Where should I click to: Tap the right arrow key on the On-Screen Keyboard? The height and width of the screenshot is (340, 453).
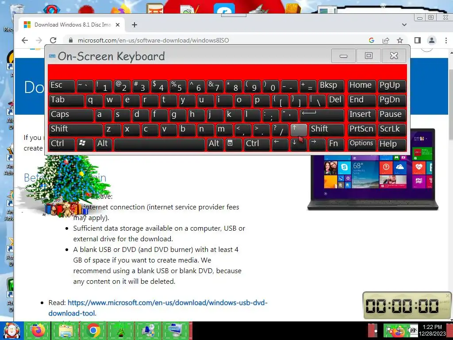pos(317,144)
